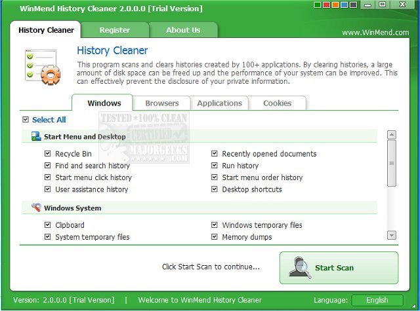This screenshot has width=420, height=311.
Task: Click the vertical scrollbar thumb
Action: pyautogui.click(x=392, y=163)
